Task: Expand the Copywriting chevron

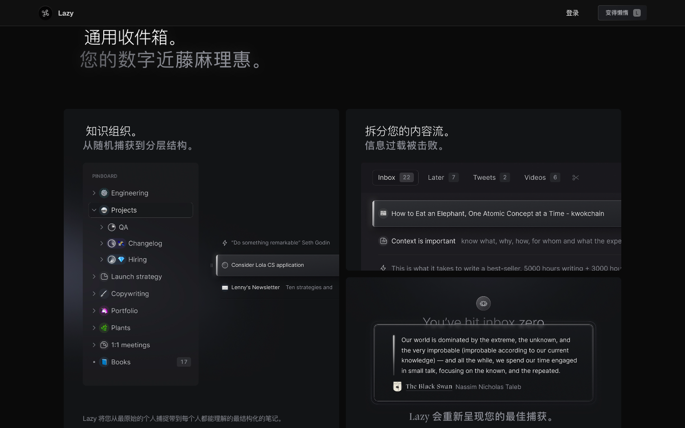Action: (x=94, y=294)
